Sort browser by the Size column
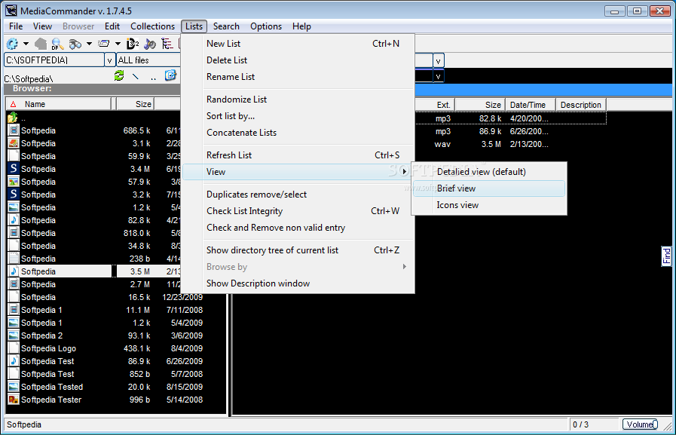 pyautogui.click(x=135, y=104)
